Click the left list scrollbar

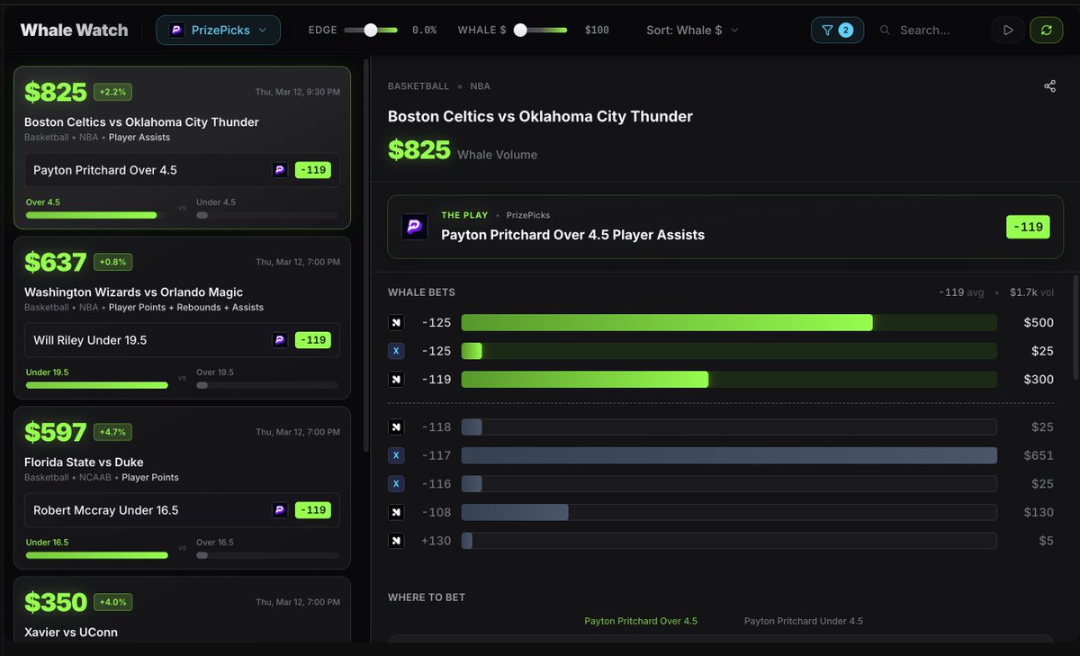[x=365, y=256]
